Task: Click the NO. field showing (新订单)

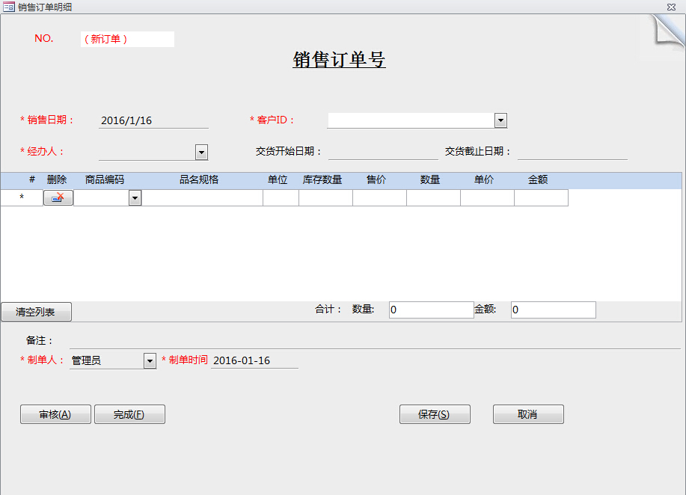Action: click(x=127, y=39)
